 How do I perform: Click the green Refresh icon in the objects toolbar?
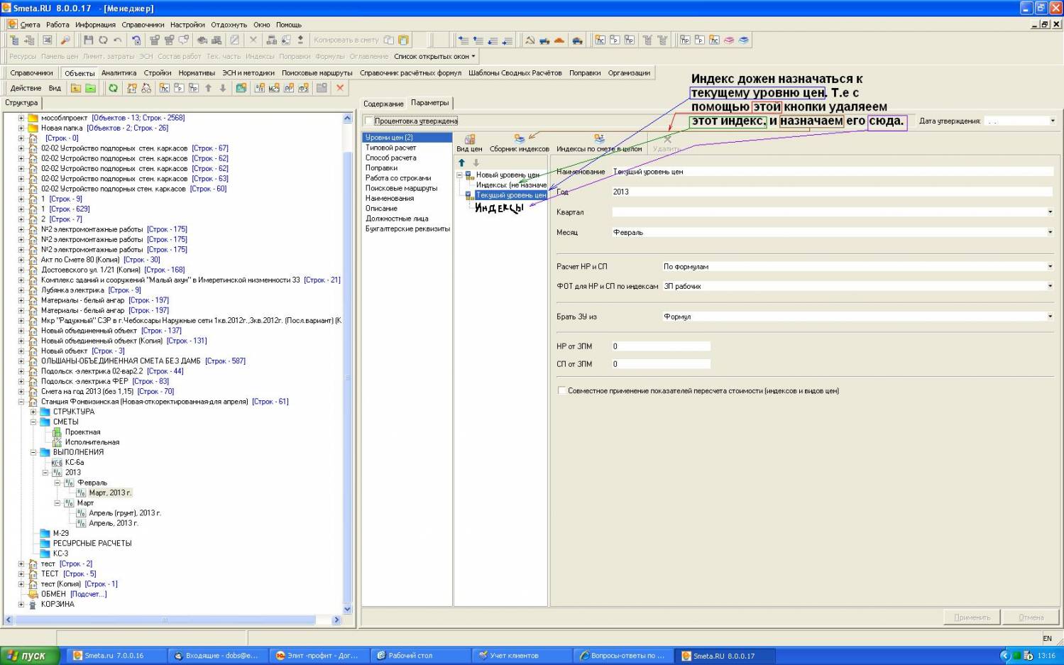click(113, 88)
